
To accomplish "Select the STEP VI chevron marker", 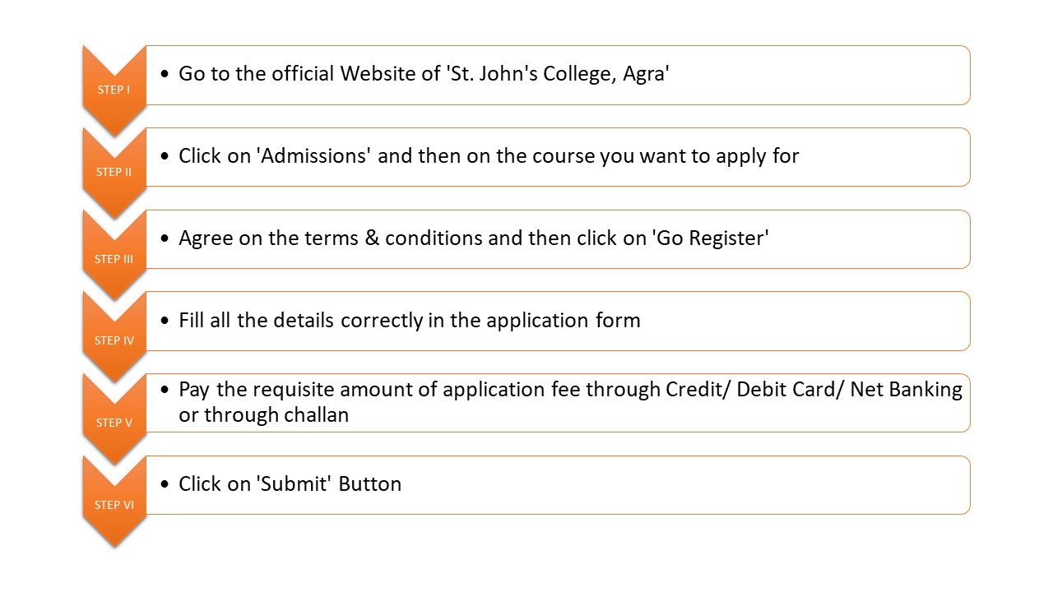I will 114,504.
